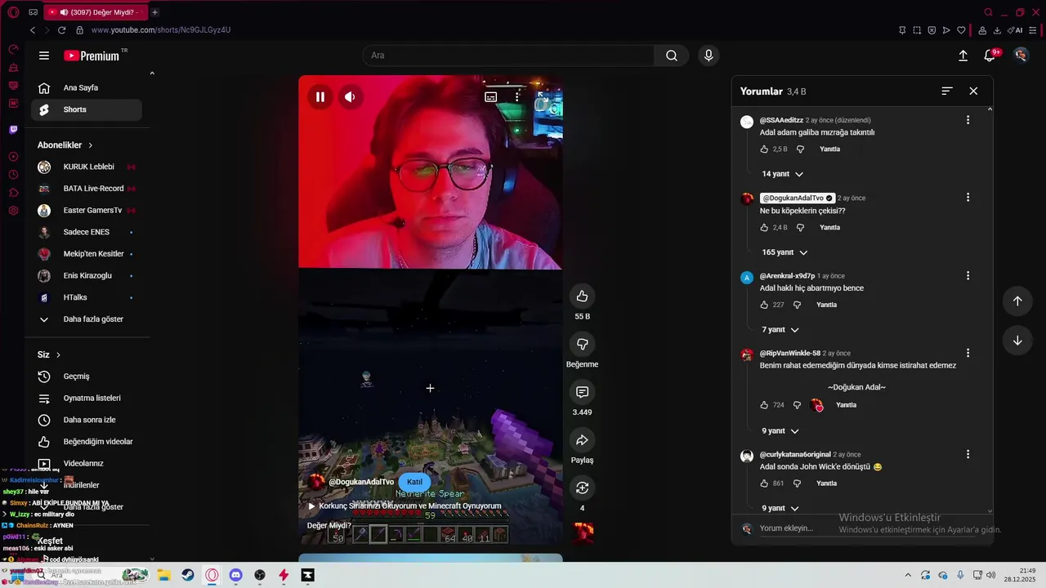Dislike the comment by @DogukanAdalTvo
The width and height of the screenshot is (1046, 588).
tap(800, 228)
